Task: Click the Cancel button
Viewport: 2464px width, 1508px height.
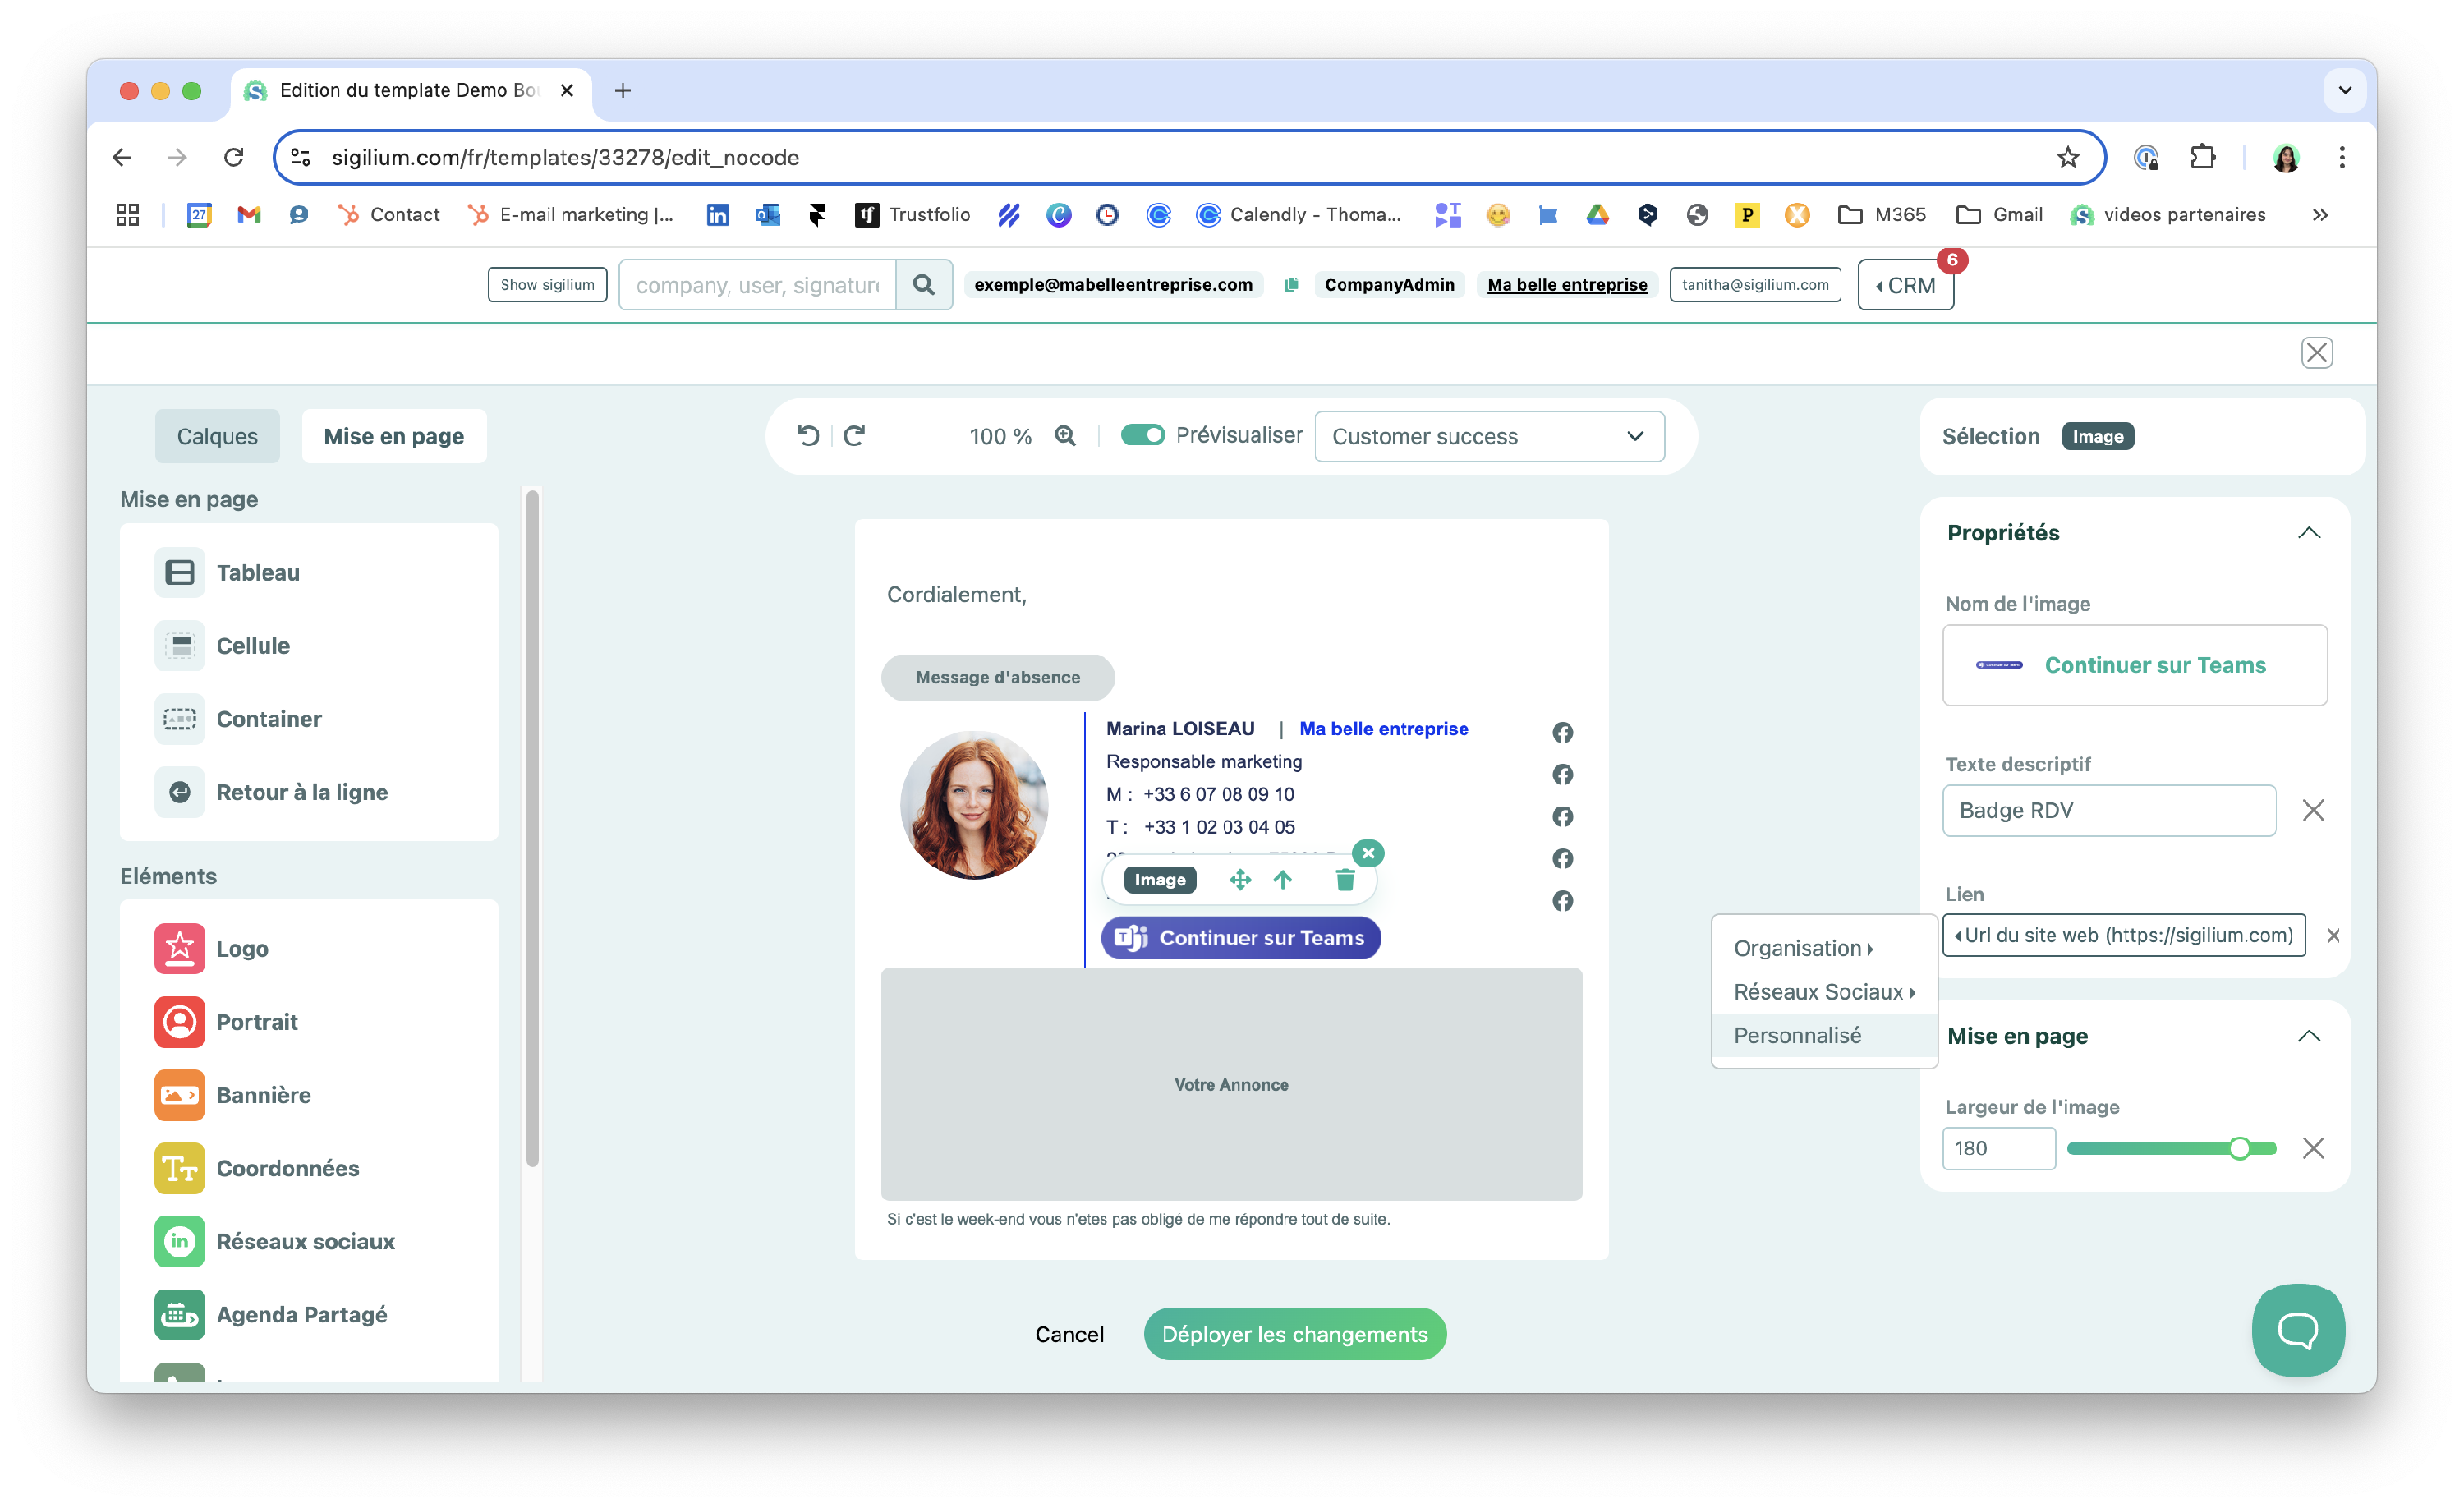Action: point(1069,1334)
